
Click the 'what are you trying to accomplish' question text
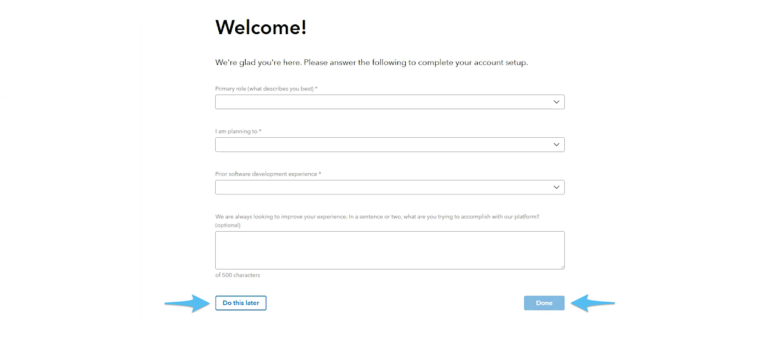click(x=377, y=217)
